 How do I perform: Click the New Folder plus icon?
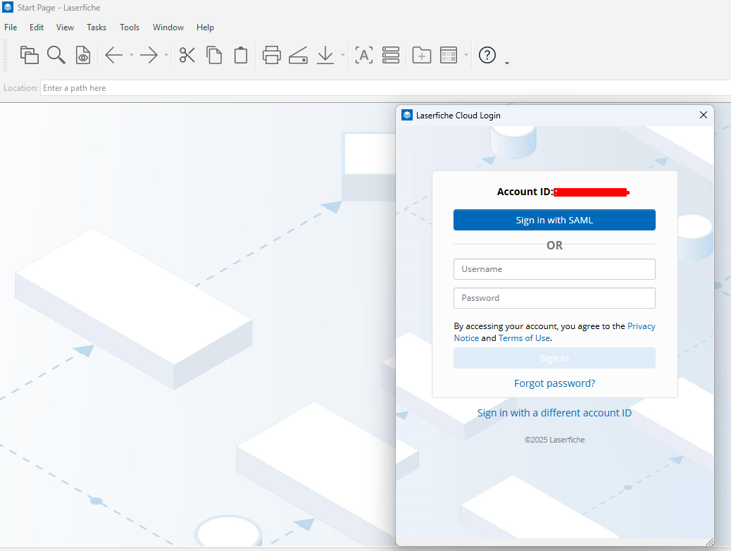pos(421,55)
